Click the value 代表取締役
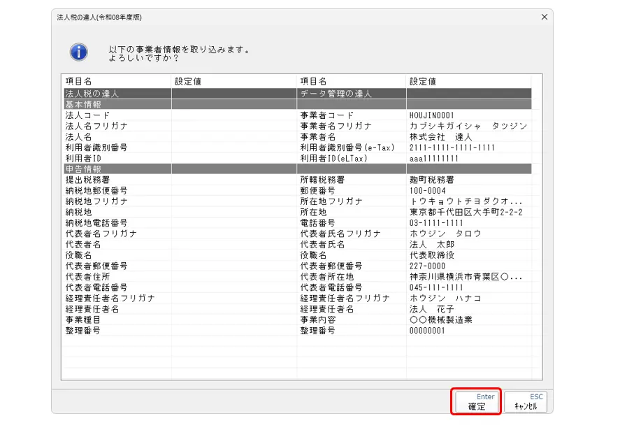This screenshot has width=627, height=437. (431, 255)
